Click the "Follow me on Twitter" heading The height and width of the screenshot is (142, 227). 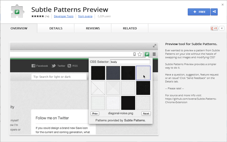click(52, 118)
